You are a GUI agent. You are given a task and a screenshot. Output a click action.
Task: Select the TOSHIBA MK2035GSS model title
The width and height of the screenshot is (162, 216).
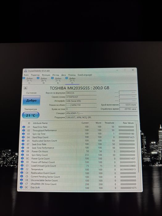click(x=79, y=88)
